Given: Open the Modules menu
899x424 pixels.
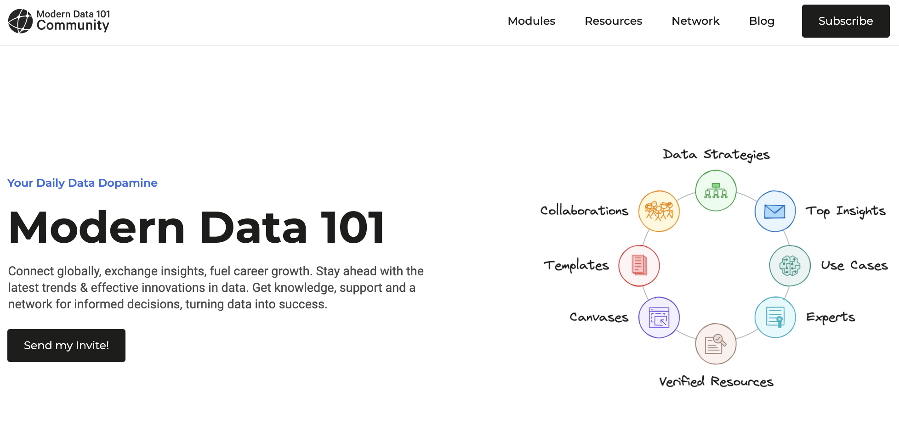Looking at the screenshot, I should click(531, 21).
